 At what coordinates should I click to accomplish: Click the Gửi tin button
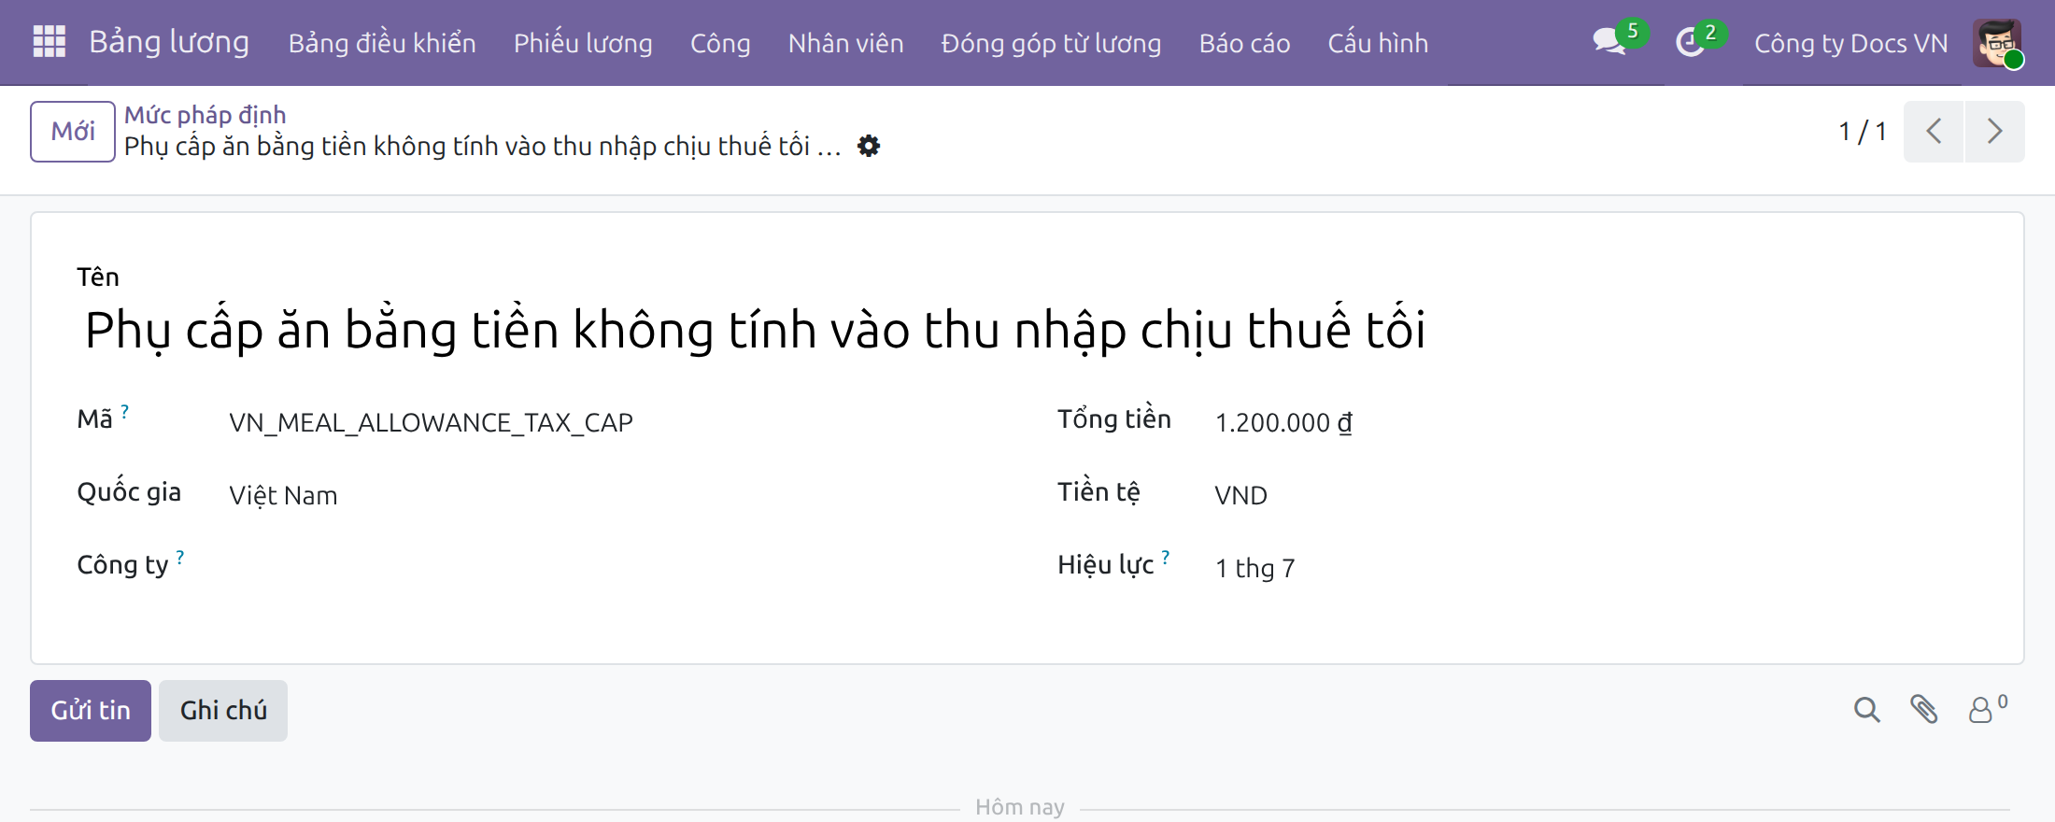(x=91, y=711)
